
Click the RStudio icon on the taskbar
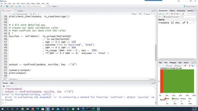click(48, 109)
